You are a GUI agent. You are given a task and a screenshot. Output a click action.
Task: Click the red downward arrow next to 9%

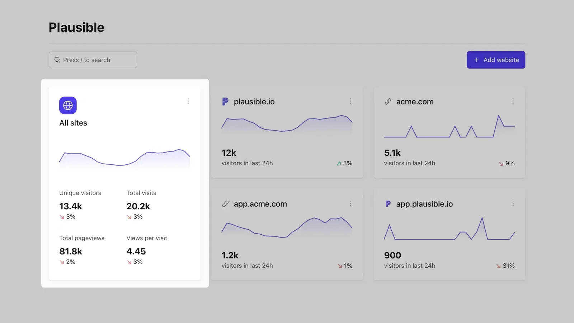(x=500, y=163)
